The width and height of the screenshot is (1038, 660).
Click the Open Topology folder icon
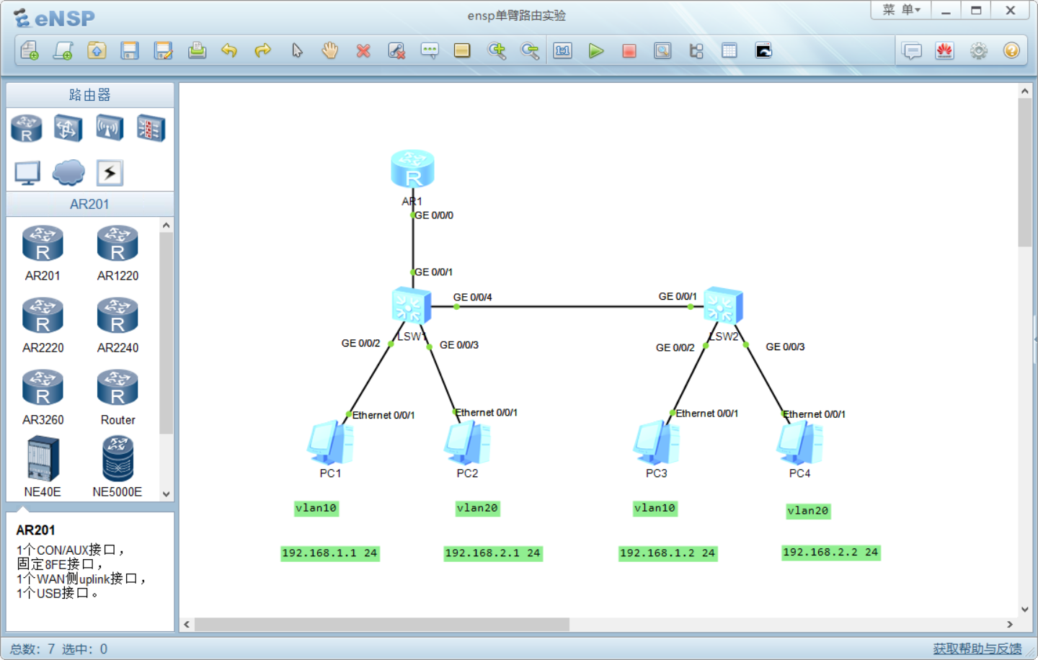coord(97,50)
